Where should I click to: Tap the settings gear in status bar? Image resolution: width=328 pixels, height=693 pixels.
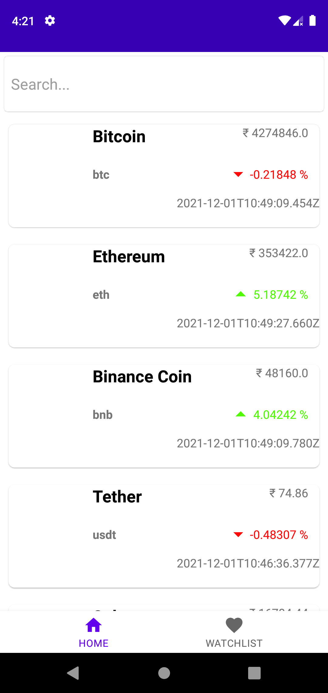(50, 21)
